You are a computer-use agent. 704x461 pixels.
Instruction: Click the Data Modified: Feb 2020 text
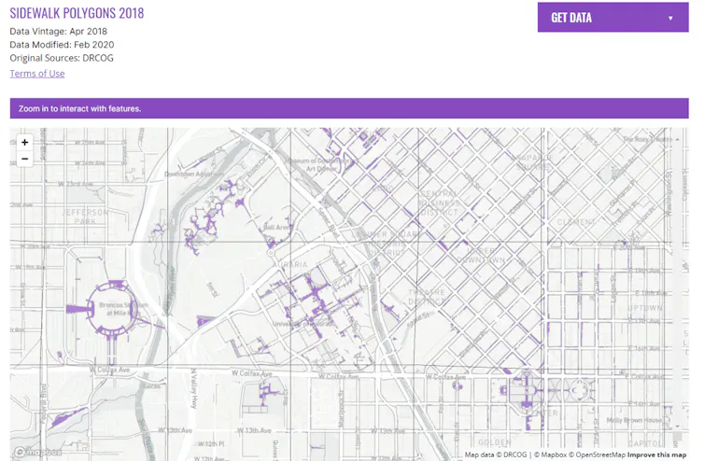click(x=62, y=45)
